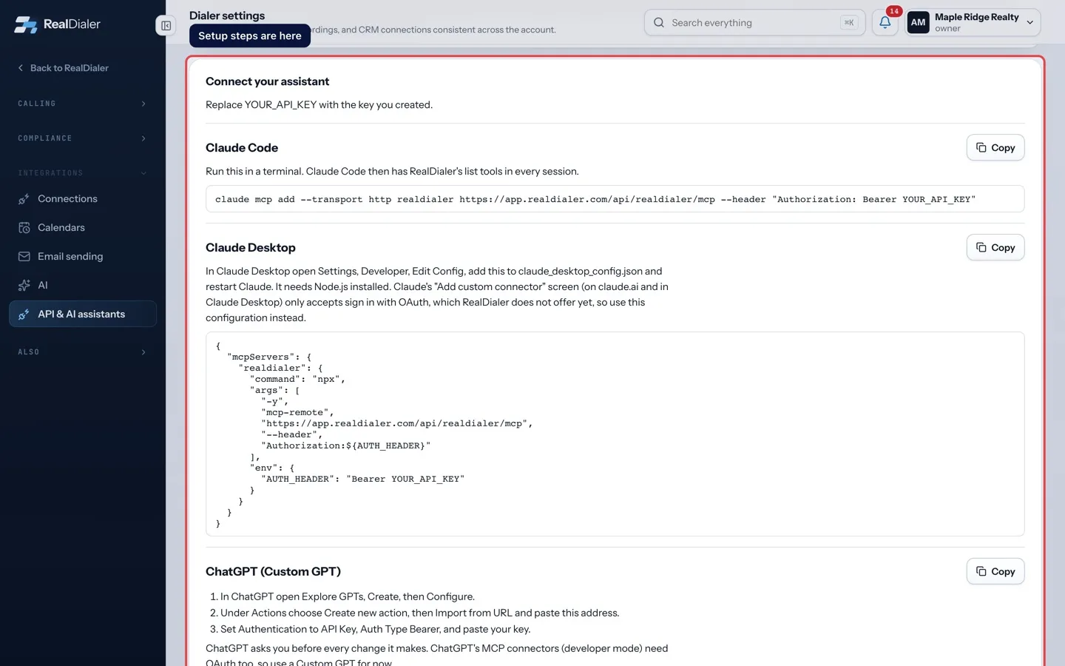Open the Maple Ridge Realty account dropdown
The height and width of the screenshot is (666, 1065).
(x=973, y=22)
